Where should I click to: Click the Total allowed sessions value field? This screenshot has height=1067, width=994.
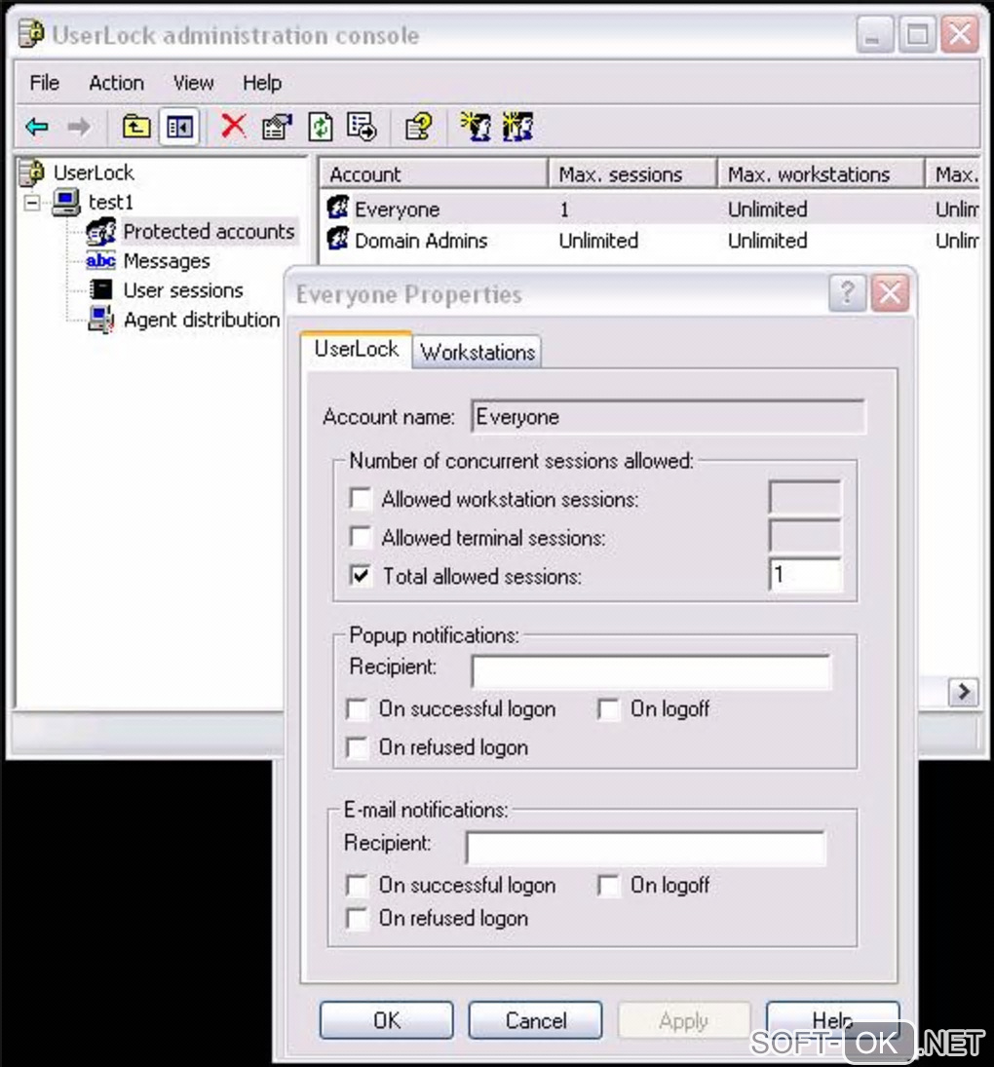(x=806, y=575)
